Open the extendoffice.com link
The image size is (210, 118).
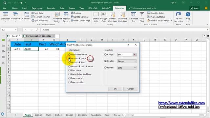(181, 103)
